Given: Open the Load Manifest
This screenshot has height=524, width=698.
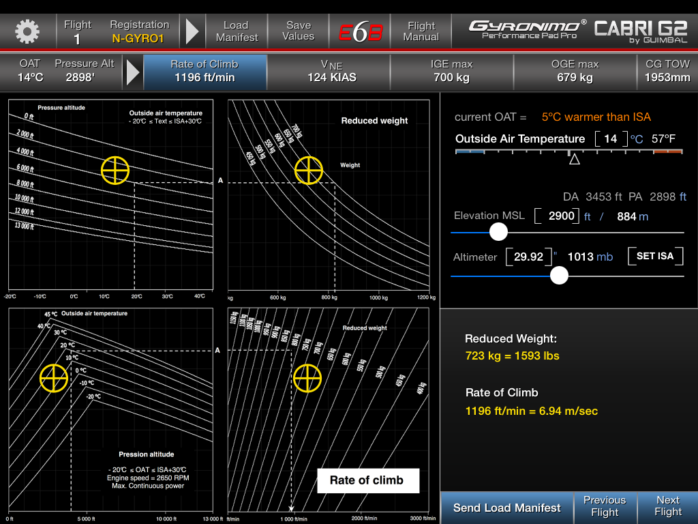Looking at the screenshot, I should click(237, 31).
